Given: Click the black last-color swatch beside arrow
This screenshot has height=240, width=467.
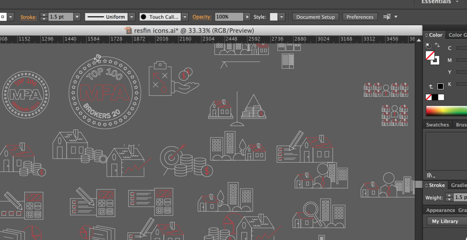Looking at the screenshot, I should [440, 86].
